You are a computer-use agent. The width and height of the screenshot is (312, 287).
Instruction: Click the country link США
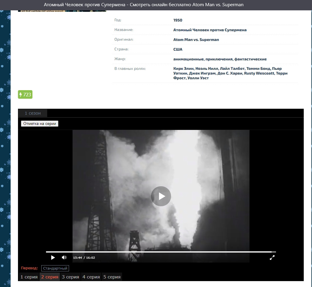click(178, 49)
